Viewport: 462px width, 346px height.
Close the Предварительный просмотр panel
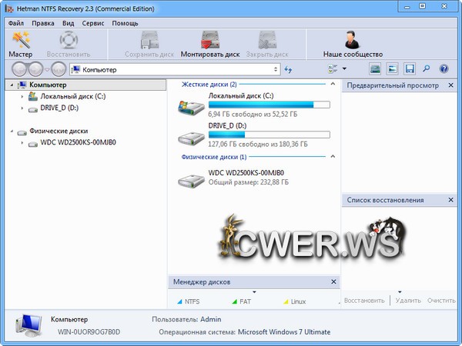click(454, 85)
